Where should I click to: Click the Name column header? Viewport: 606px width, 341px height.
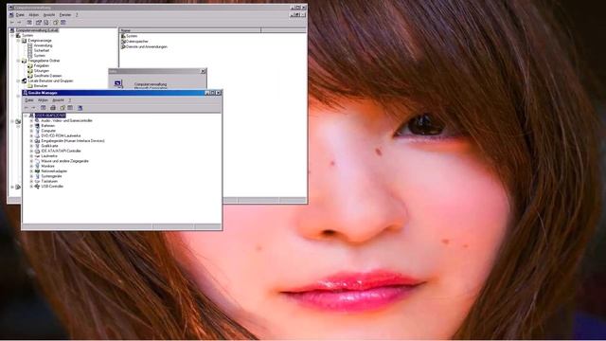189,30
